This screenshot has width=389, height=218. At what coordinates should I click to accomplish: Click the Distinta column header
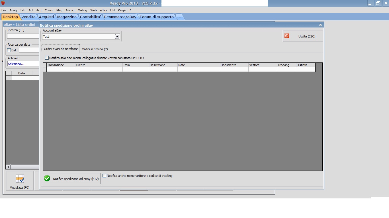tap(306, 65)
